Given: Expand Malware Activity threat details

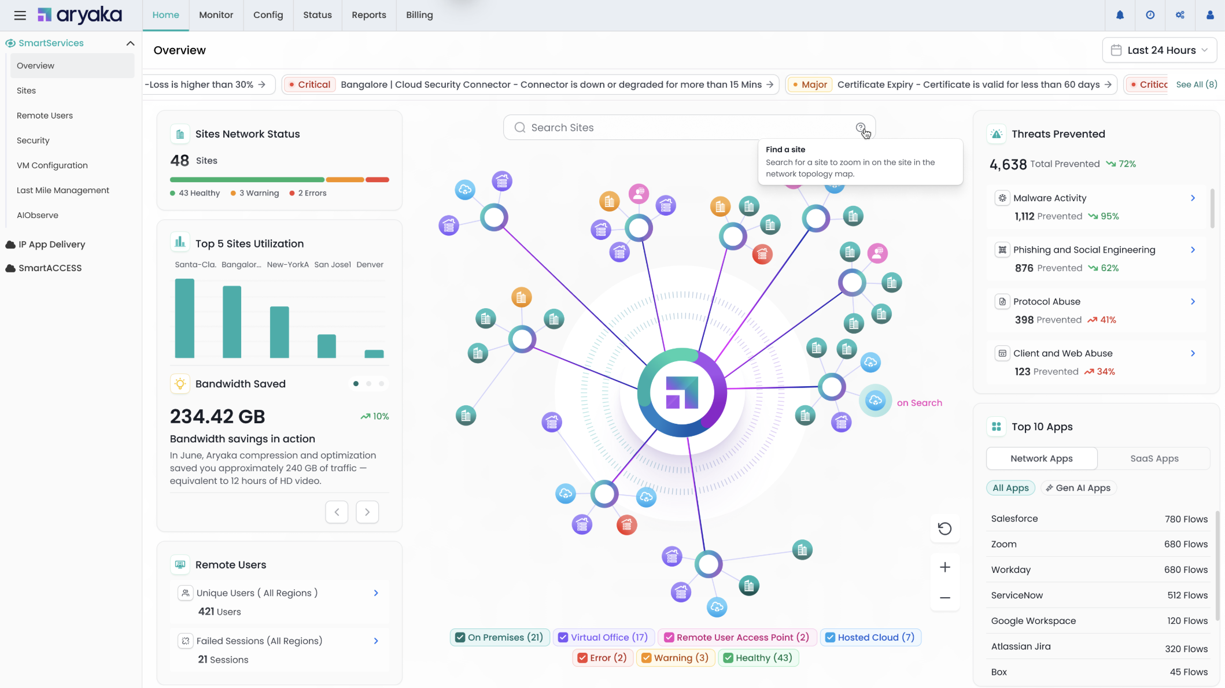Looking at the screenshot, I should click(1193, 198).
